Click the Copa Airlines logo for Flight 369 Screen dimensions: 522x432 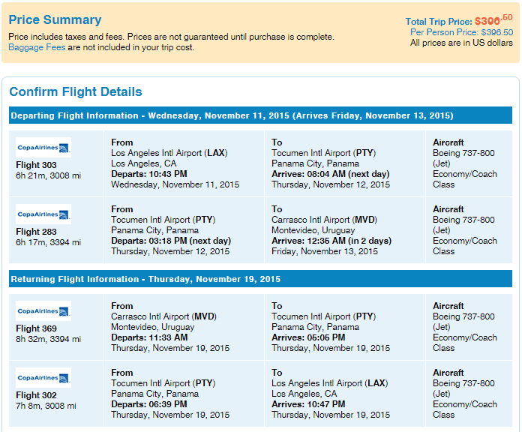43,310
